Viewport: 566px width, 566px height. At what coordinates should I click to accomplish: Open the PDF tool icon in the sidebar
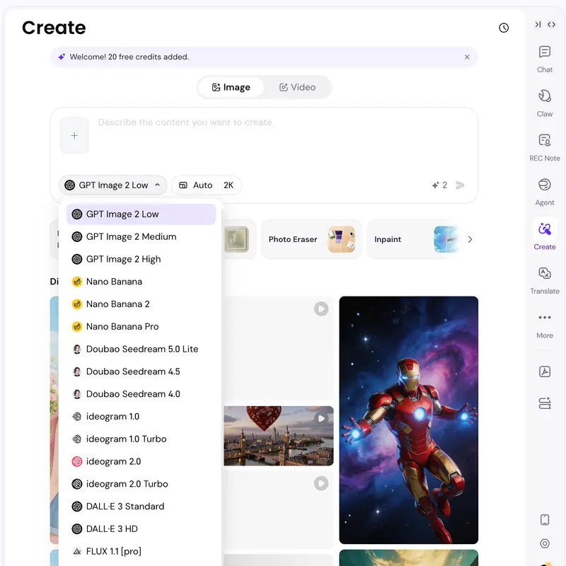click(544, 371)
